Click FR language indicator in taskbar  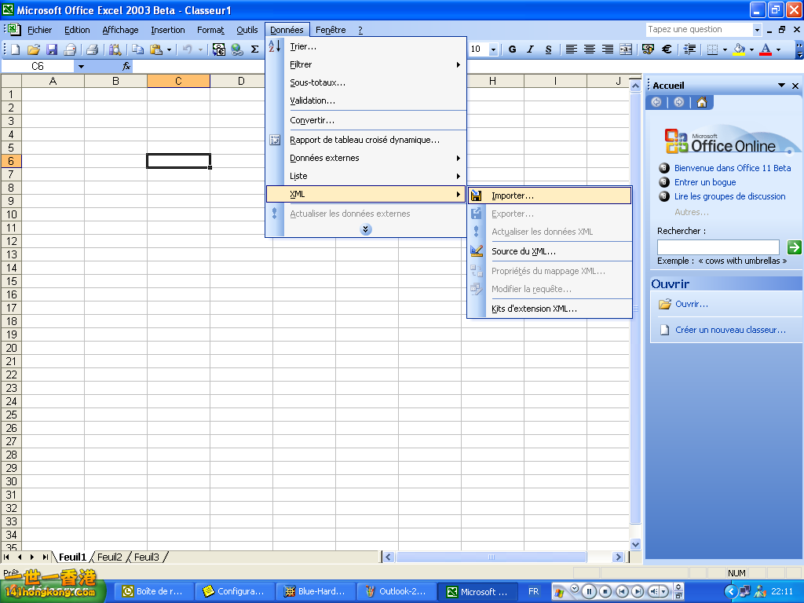point(533,591)
